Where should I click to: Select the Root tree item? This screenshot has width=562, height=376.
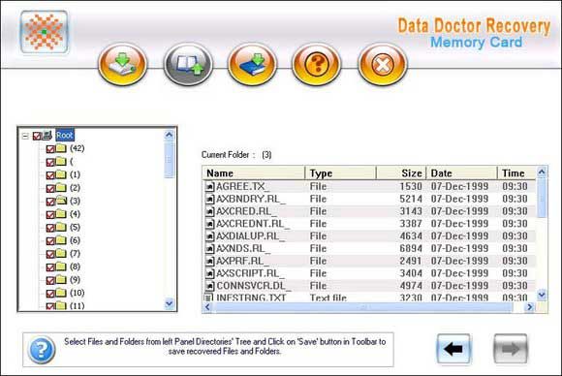65,135
